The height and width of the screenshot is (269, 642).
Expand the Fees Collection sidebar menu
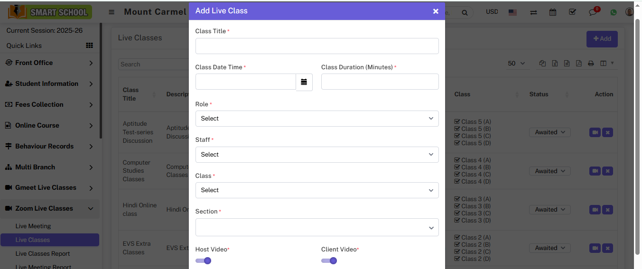[x=49, y=104]
